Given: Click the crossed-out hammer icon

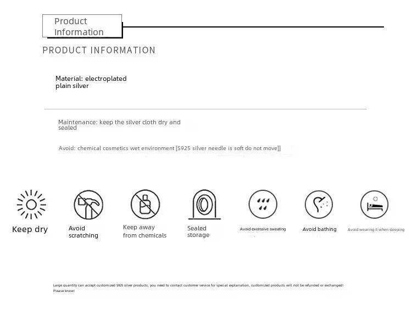Looking at the screenshot, I should click(x=88, y=205).
